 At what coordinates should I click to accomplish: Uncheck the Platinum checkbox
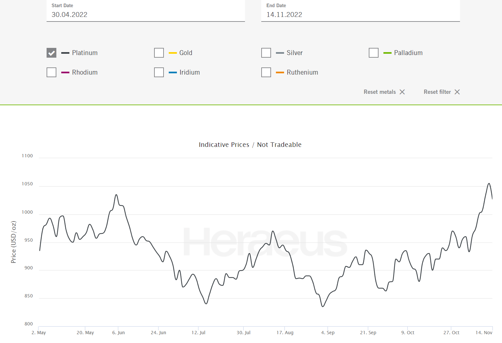51,53
